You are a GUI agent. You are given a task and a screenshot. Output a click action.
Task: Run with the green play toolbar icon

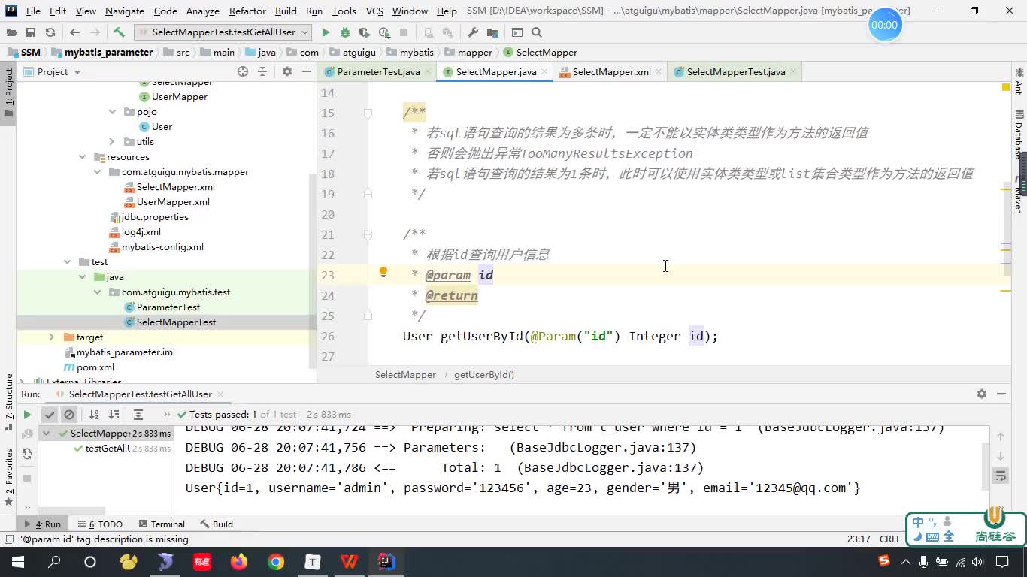(x=326, y=32)
